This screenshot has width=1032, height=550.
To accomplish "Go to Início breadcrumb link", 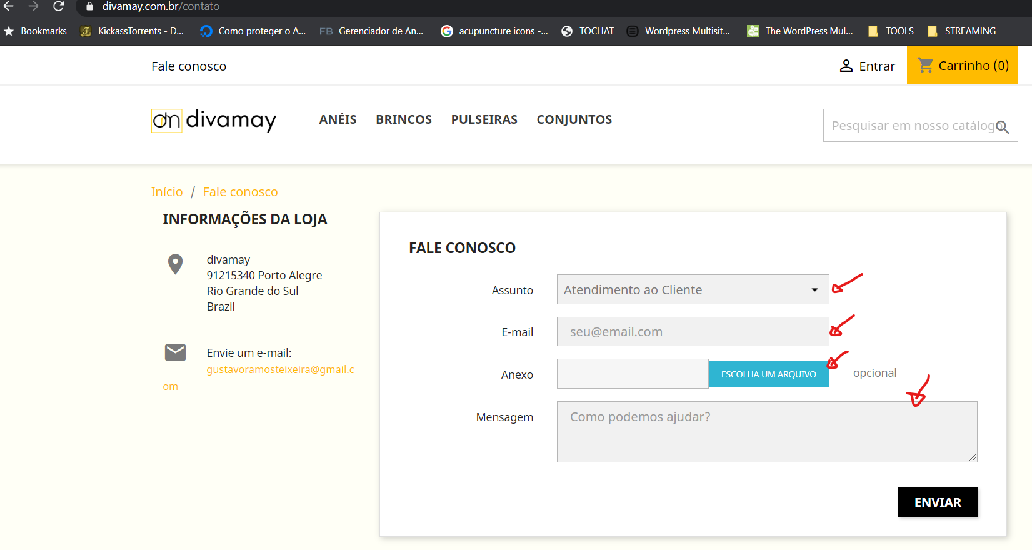I will tap(167, 192).
